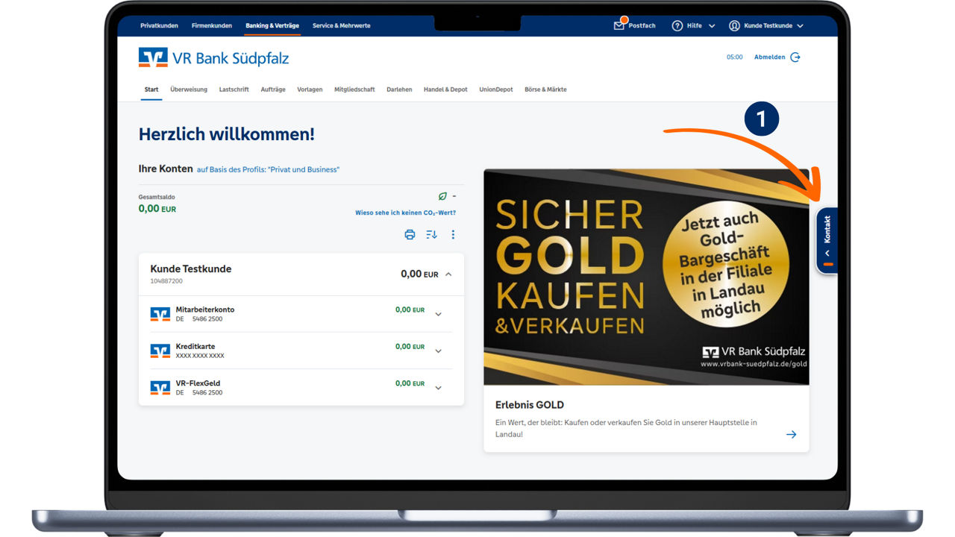Click the VR-FlexGeld bank logo icon
This screenshot has height=537, width=955.
tap(160, 387)
